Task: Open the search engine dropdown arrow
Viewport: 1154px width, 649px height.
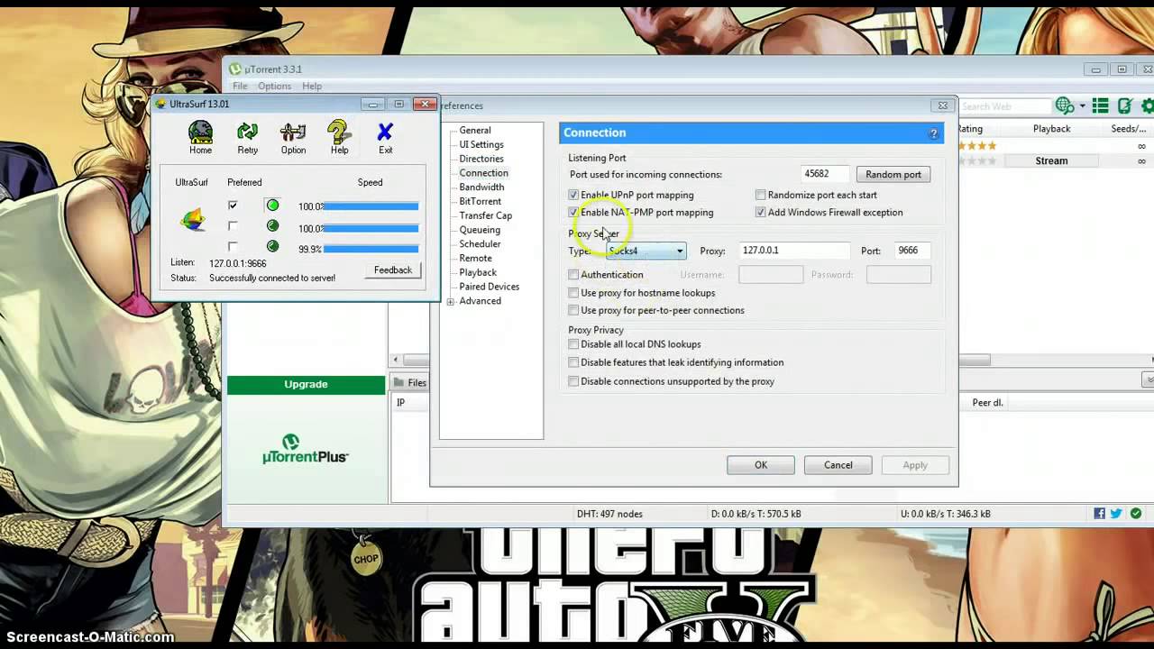Action: 1082,106
